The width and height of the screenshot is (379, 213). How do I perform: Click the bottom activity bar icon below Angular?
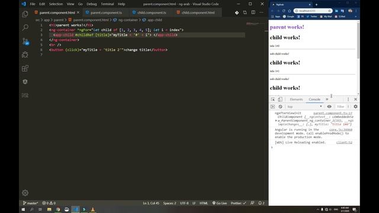pos(25,95)
